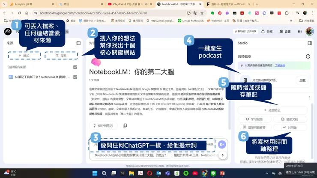Screen dimensions: 317x178
Task: Open Outlook from the taskbar
Action: tap(158, 173)
